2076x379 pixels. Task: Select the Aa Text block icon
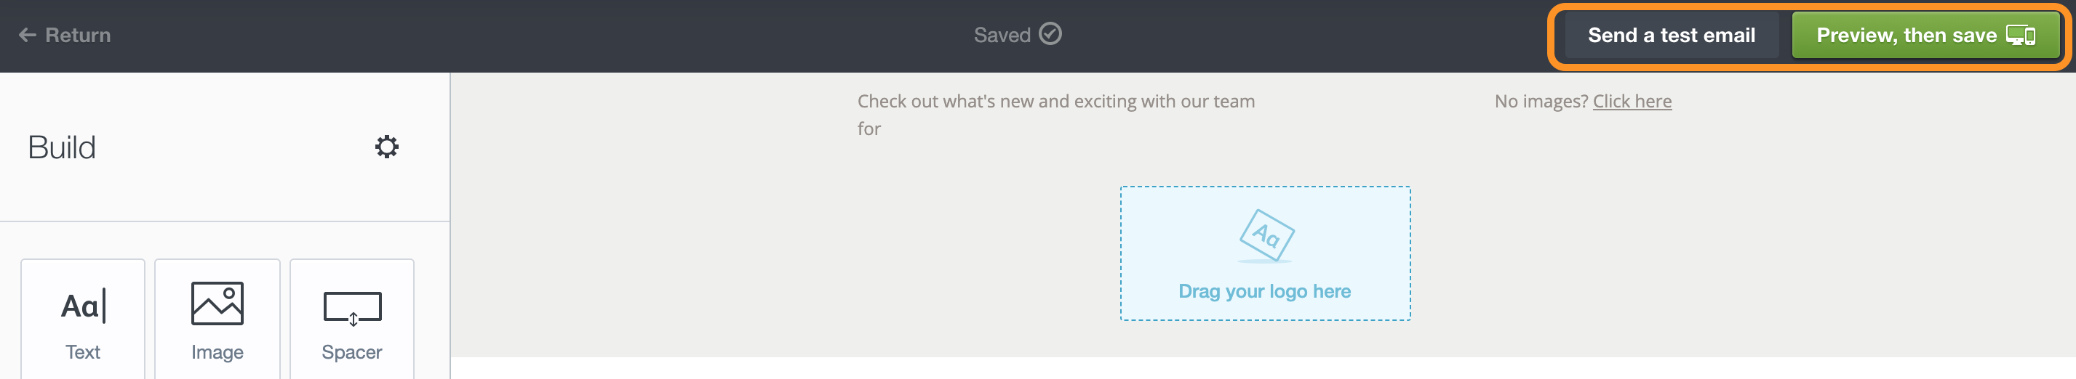83,306
